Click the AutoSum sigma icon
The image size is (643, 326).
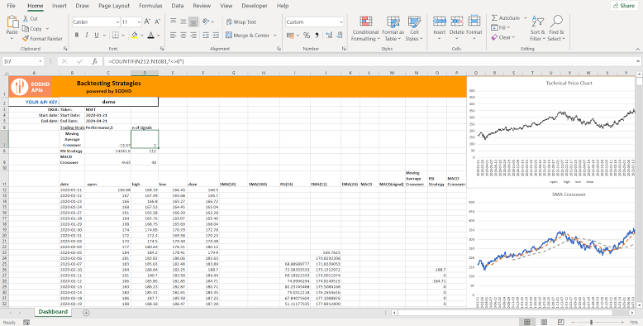coord(494,18)
